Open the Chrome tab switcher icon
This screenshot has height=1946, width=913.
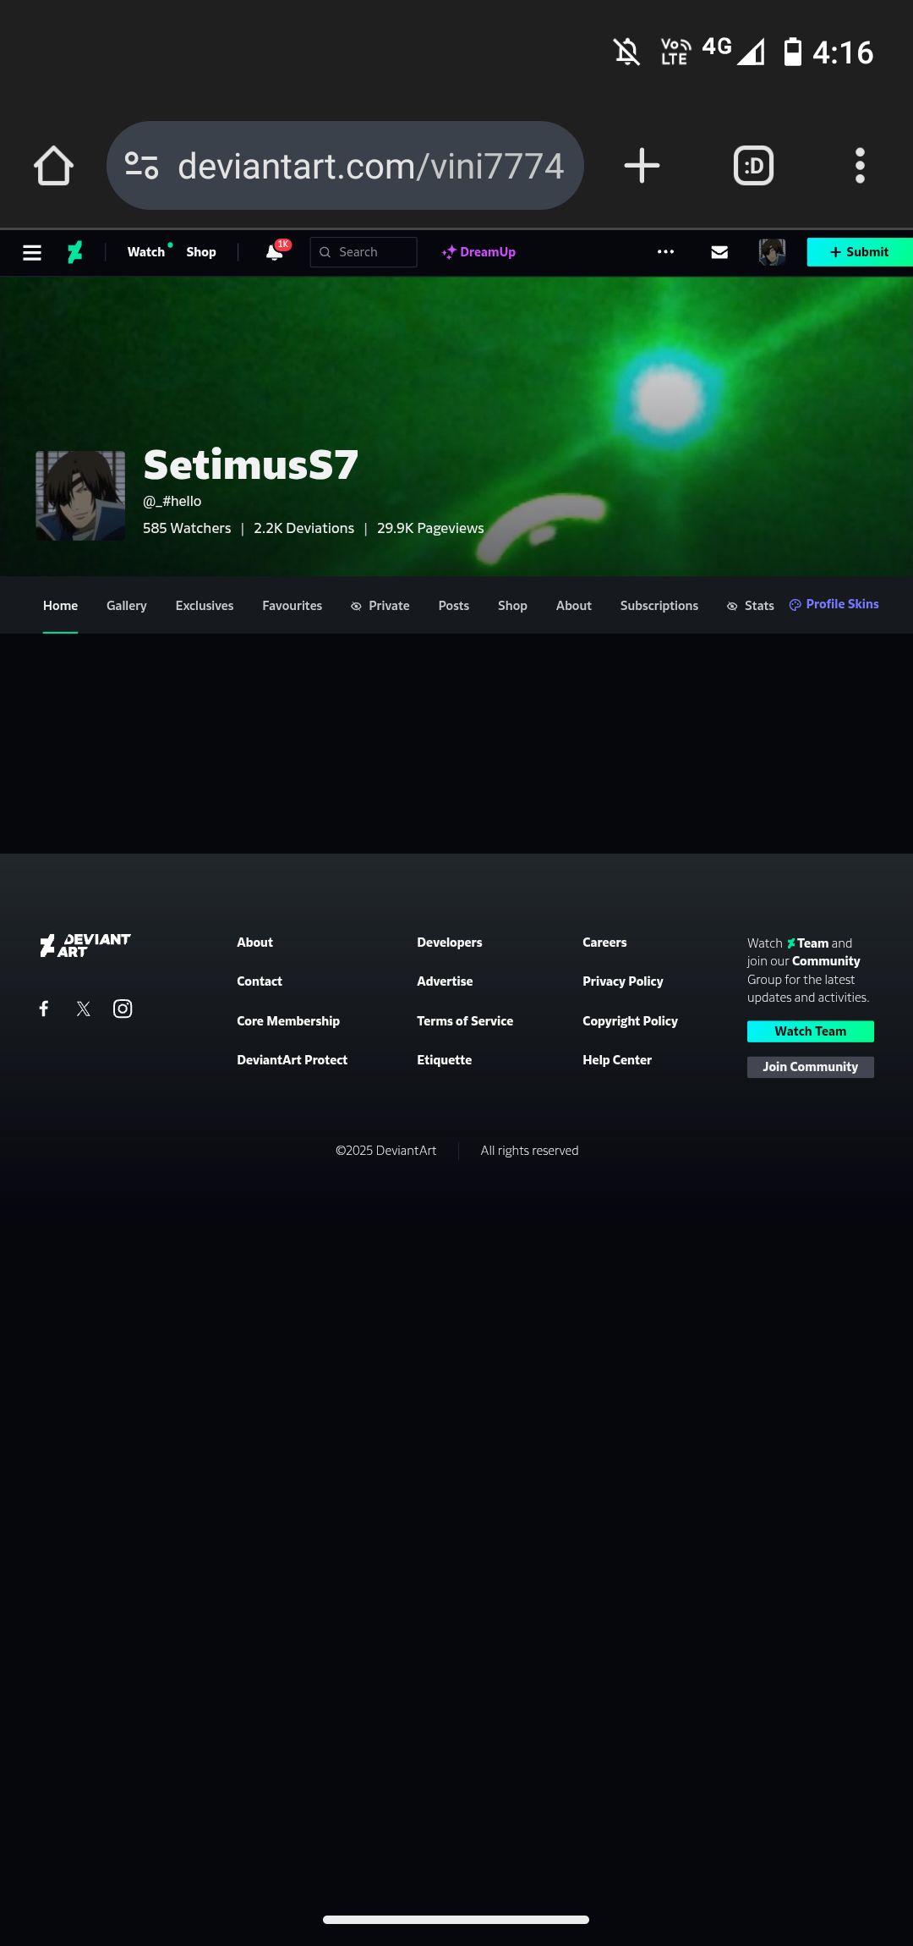point(753,166)
